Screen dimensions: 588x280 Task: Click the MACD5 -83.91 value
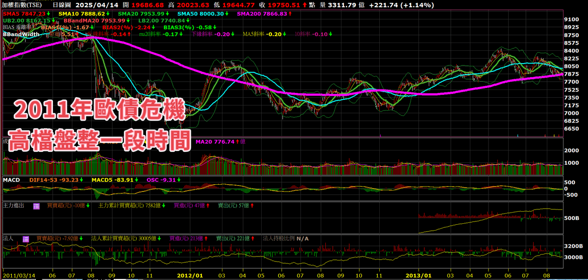pos(113,180)
